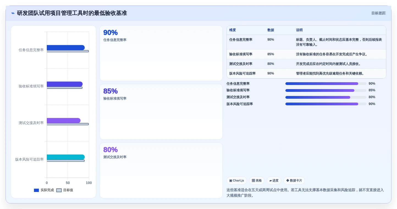The height and width of the screenshot is (209, 397).
Task: Open the 85% 验收标准填写率 data card
Action: pyautogui.click(x=161, y=112)
